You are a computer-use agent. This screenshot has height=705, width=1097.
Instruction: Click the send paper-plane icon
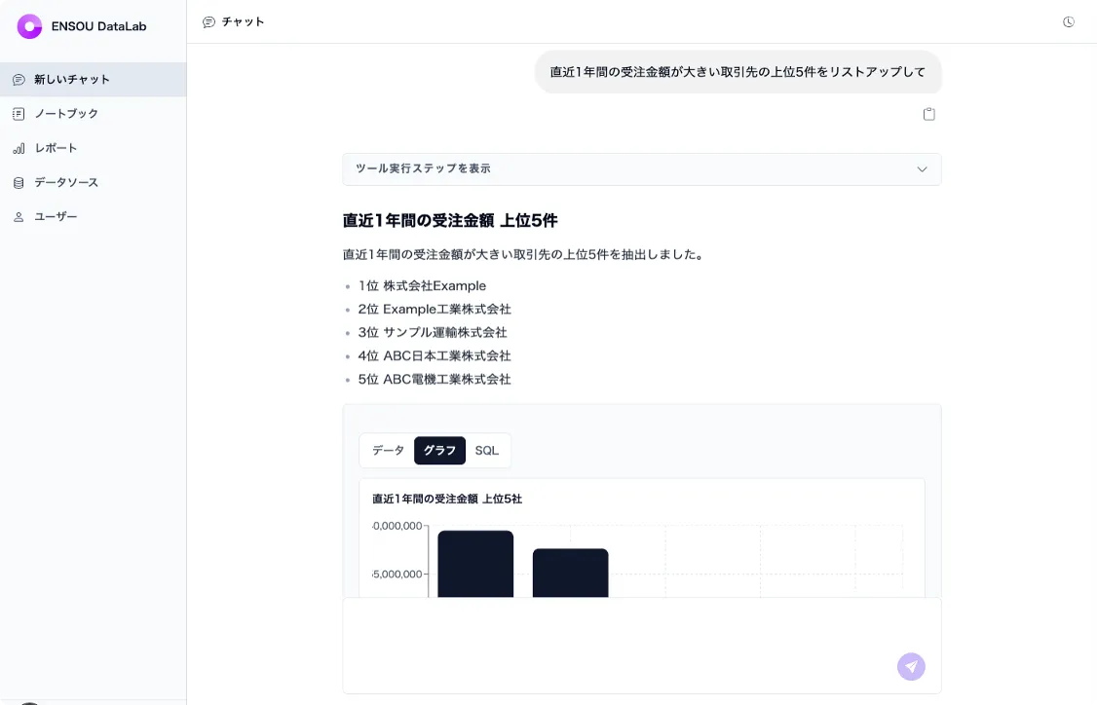point(911,667)
